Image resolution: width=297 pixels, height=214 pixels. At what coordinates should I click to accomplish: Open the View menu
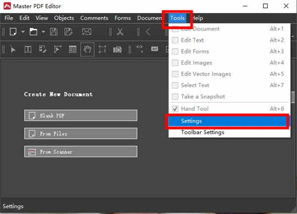pos(42,18)
